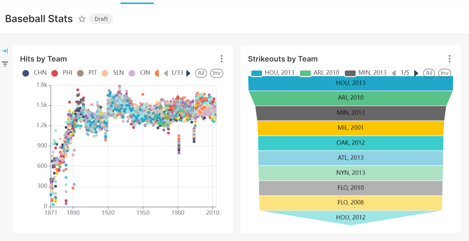The height and width of the screenshot is (241, 469).
Task: Click forward arrow on Strikeouts legend
Action: (416, 73)
